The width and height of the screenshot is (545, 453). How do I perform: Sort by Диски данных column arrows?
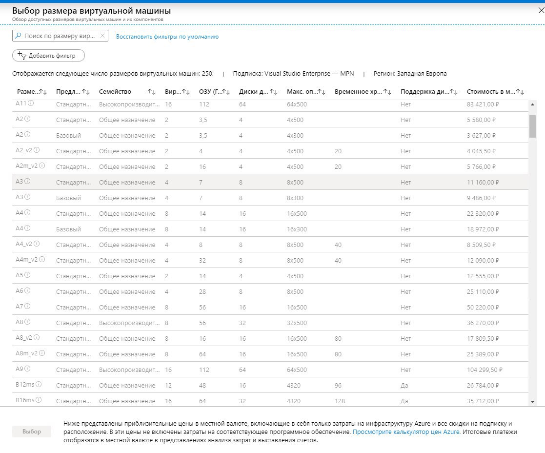coord(274,92)
